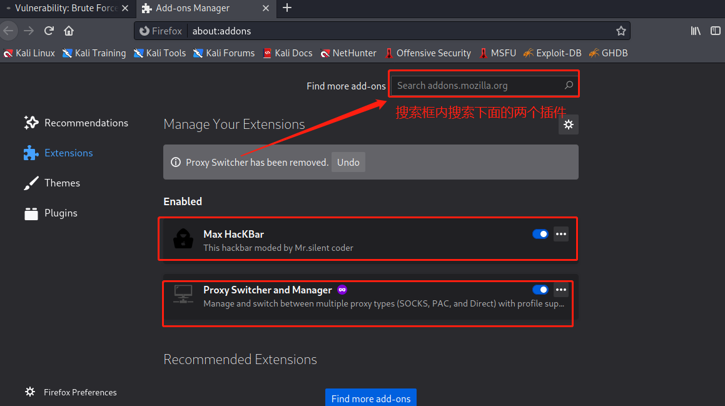Click the Firefox Preferences gear icon
Image resolution: width=725 pixels, height=406 pixels.
pyautogui.click(x=30, y=392)
